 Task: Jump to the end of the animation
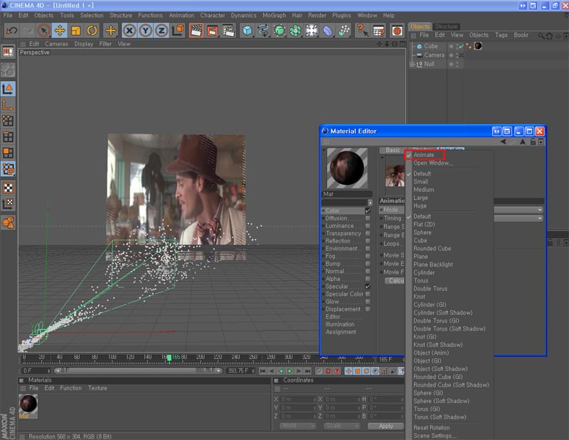[308, 371]
